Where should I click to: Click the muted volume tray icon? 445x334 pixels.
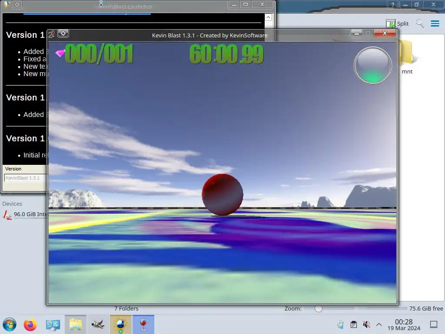[x=366, y=324]
